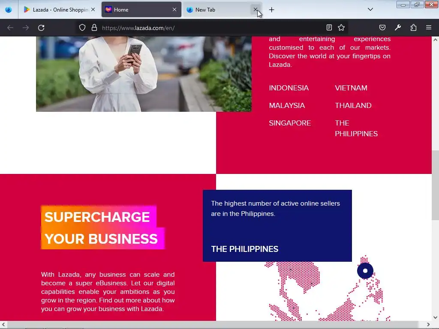
Task: Open Firefox application hamburger menu
Action: (429, 27)
